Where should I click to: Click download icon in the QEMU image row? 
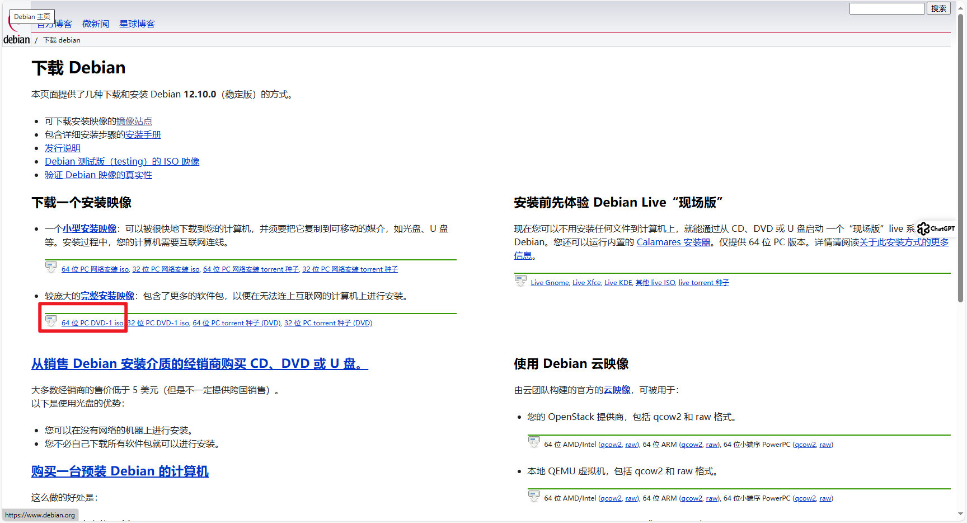point(534,496)
